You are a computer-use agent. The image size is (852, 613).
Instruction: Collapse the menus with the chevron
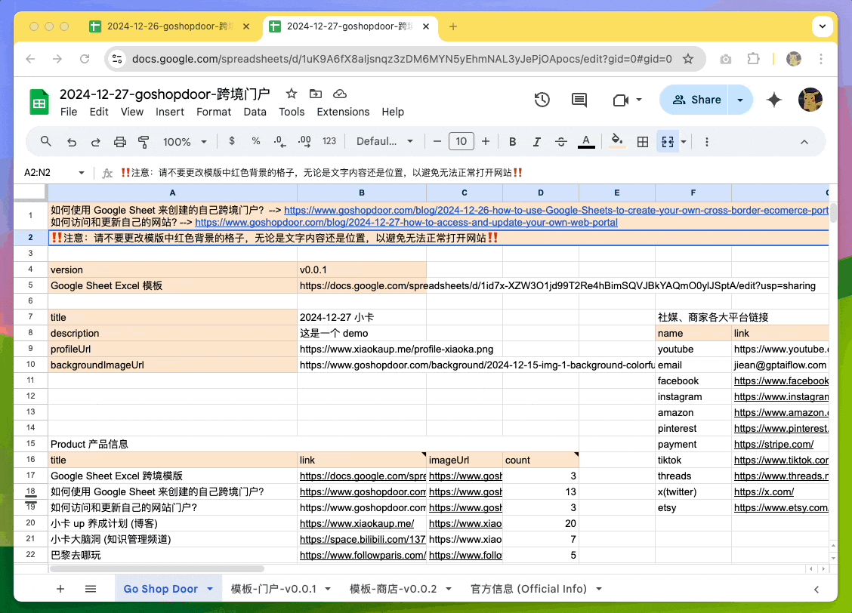[804, 142]
